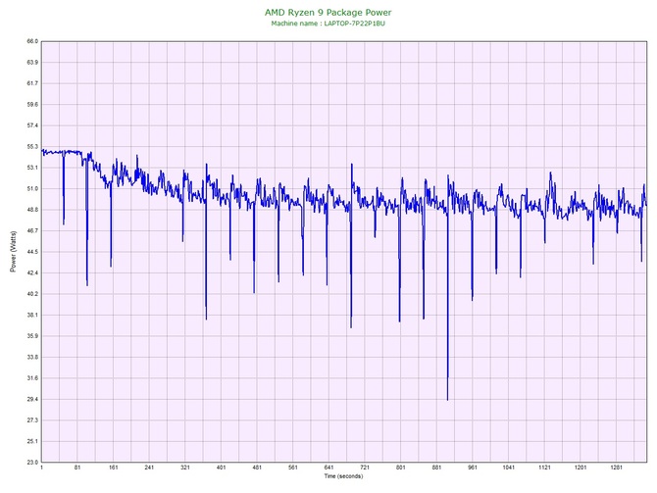Click the Y-axis value 33.8
Viewport: 657px width, 493px height.
[x=32, y=358]
